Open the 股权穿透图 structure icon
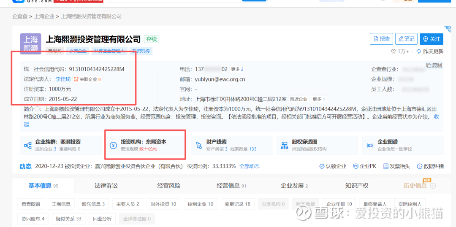This screenshot has width=456, height=227. 284,145
